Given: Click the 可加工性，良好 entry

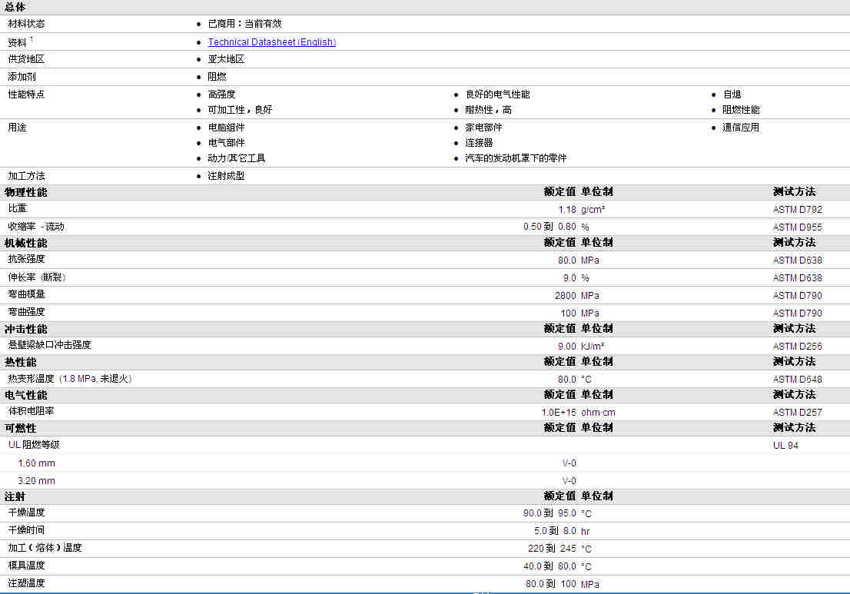Looking at the screenshot, I should pyautogui.click(x=240, y=110).
